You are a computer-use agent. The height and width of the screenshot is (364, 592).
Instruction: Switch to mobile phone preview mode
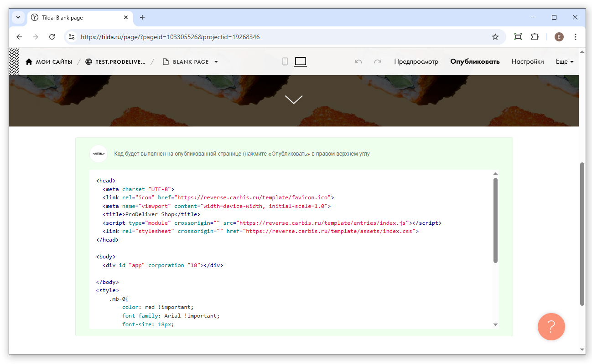[x=285, y=61]
